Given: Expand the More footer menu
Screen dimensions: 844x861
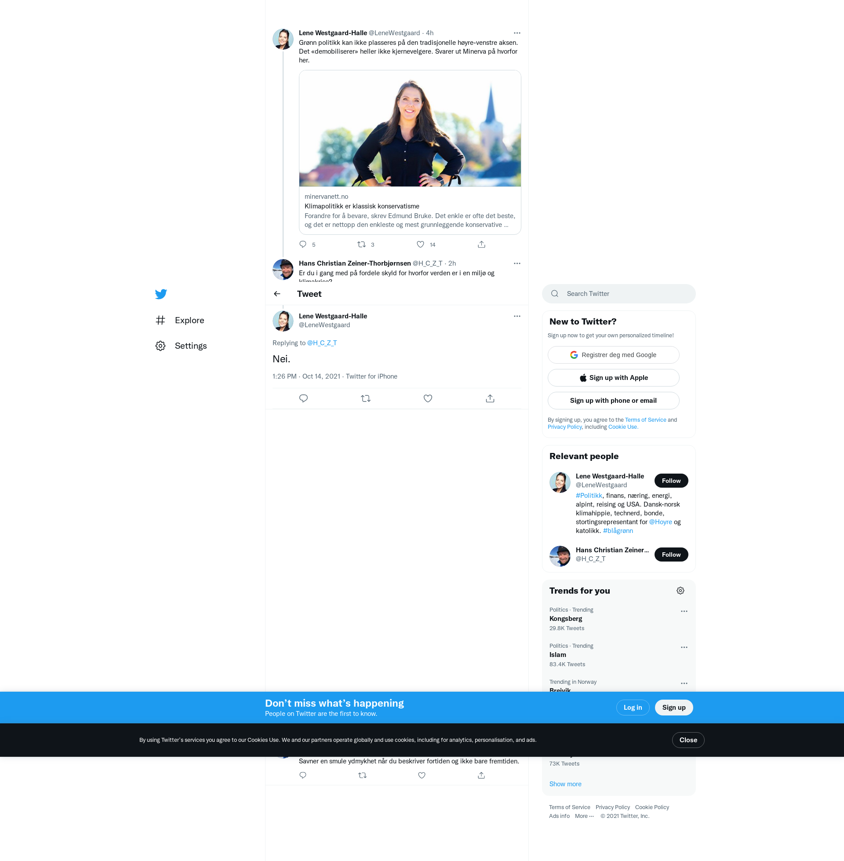Looking at the screenshot, I should (584, 816).
